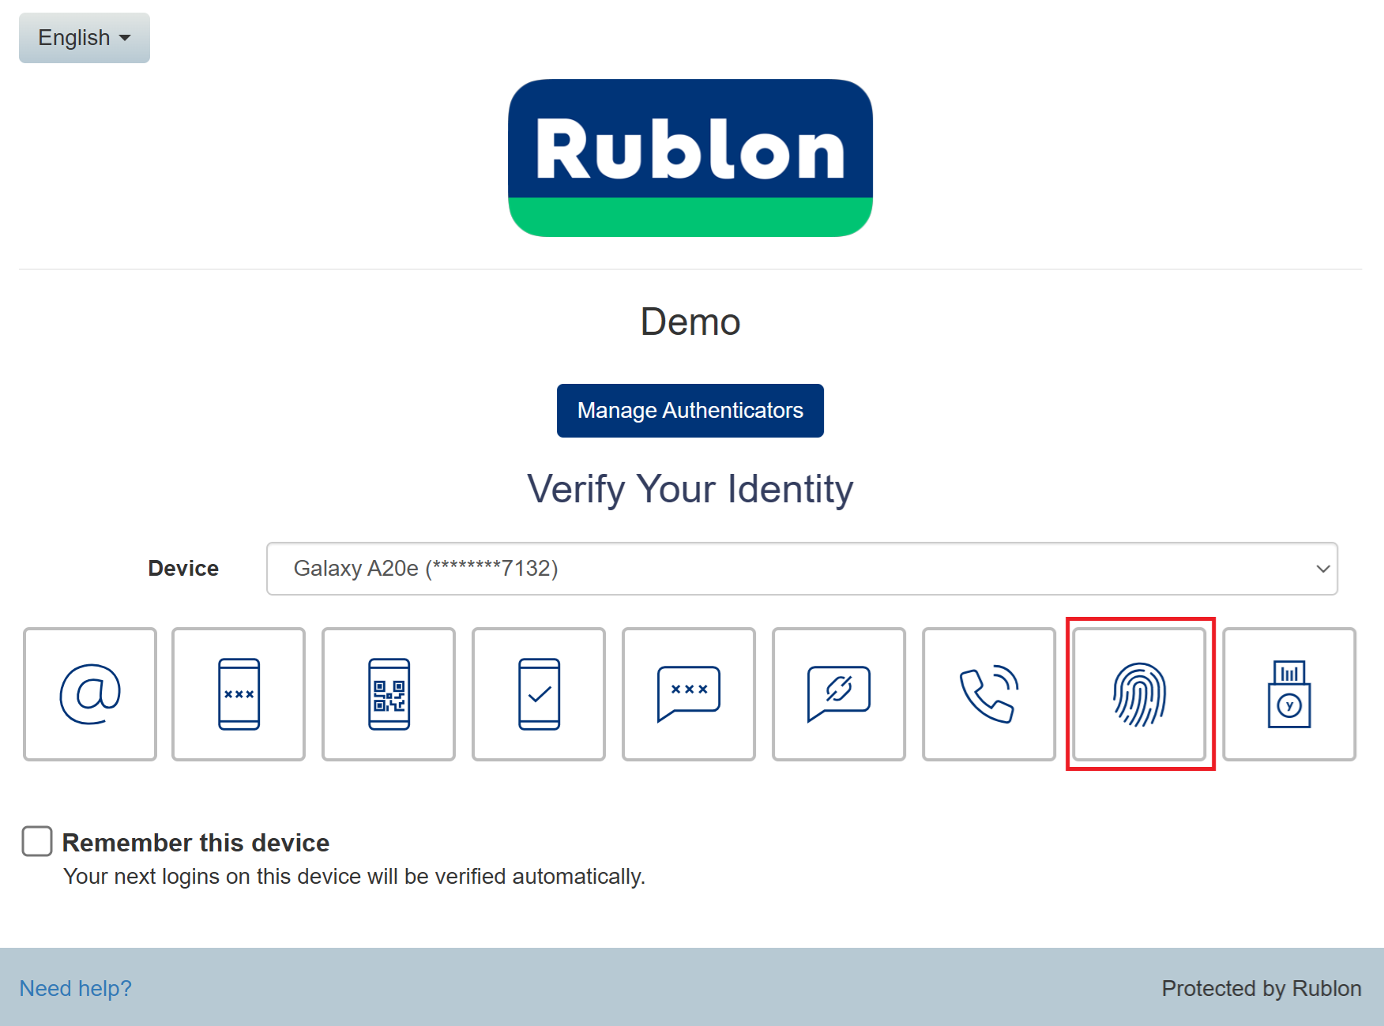Select Mobile Push phone with checkmark
This screenshot has height=1026, width=1384.
coord(539,694)
